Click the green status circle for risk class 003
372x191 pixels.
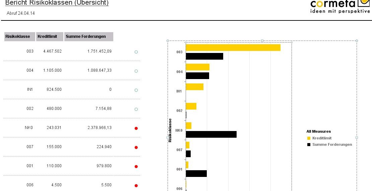(136, 52)
